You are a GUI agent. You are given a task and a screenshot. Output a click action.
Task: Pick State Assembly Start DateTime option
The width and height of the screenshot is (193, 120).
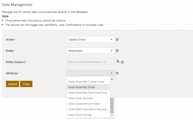pyautogui.click(x=87, y=93)
